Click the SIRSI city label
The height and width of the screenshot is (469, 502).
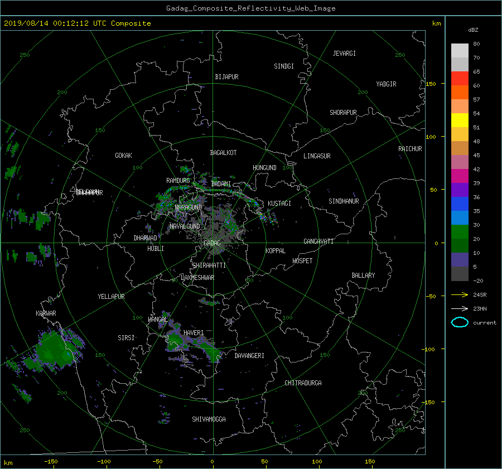pyautogui.click(x=126, y=338)
